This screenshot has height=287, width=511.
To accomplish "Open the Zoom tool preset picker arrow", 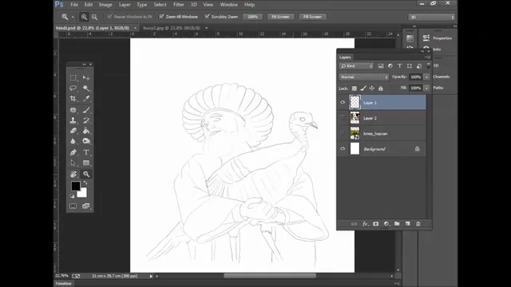I will pyautogui.click(x=73, y=17).
